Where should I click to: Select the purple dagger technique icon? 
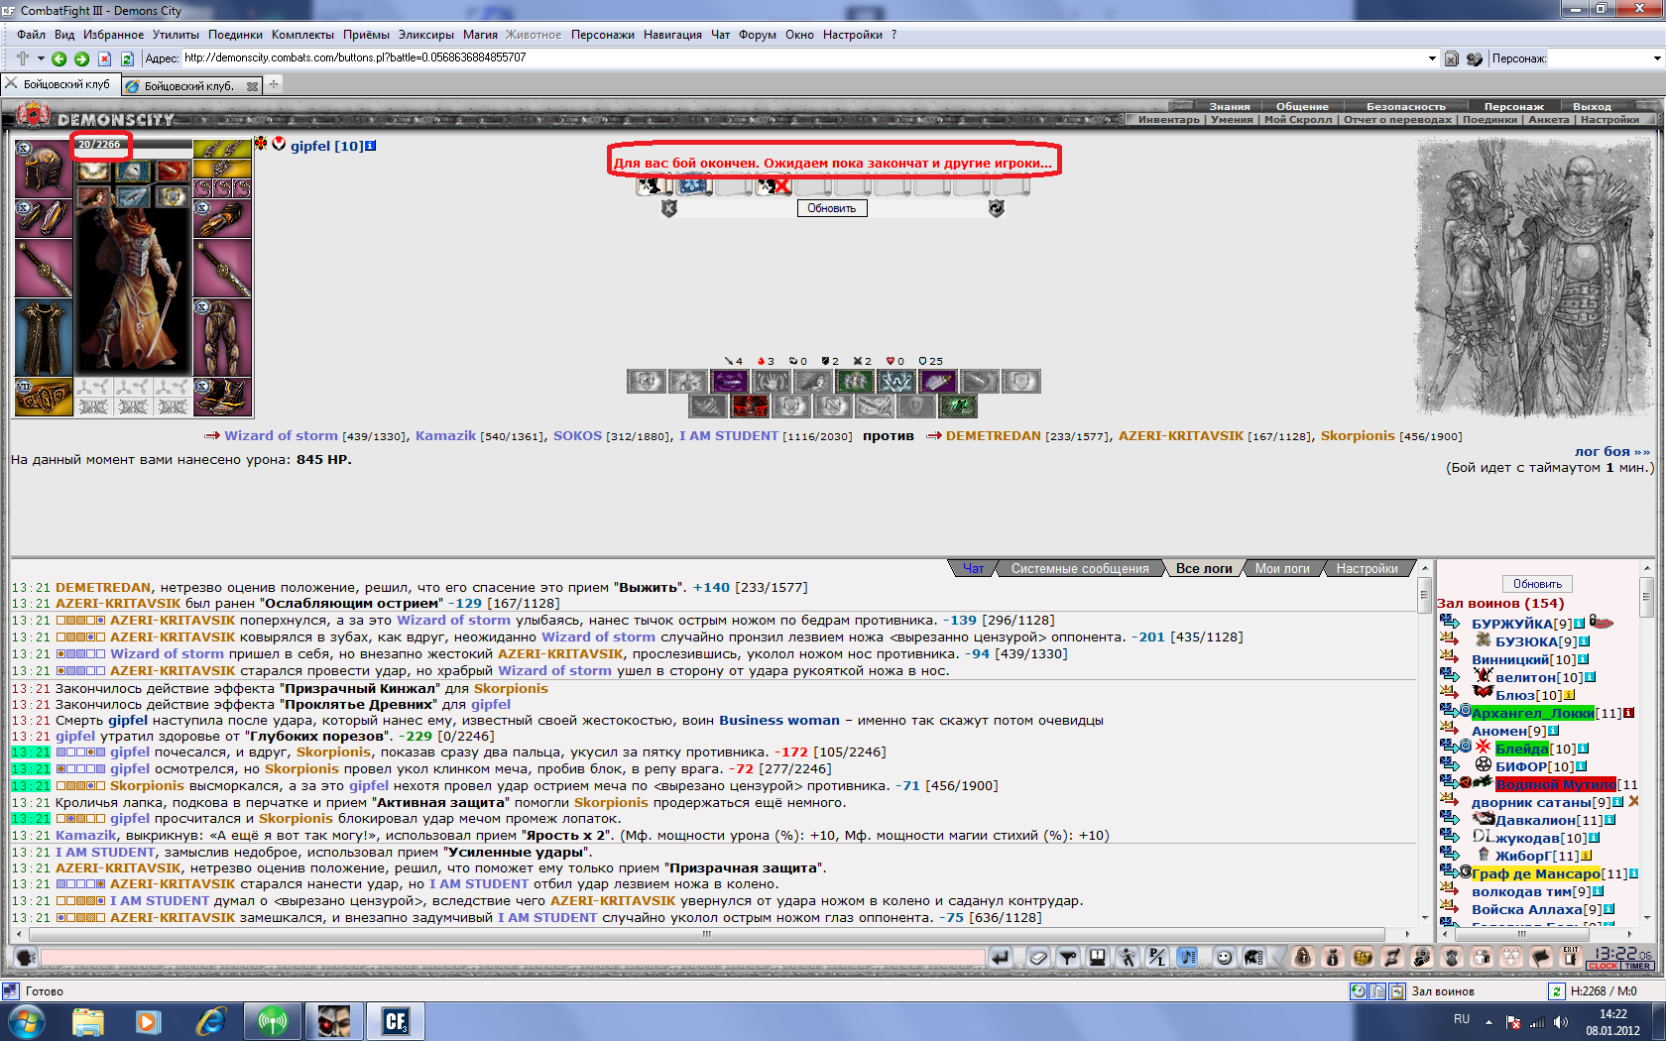tap(730, 381)
